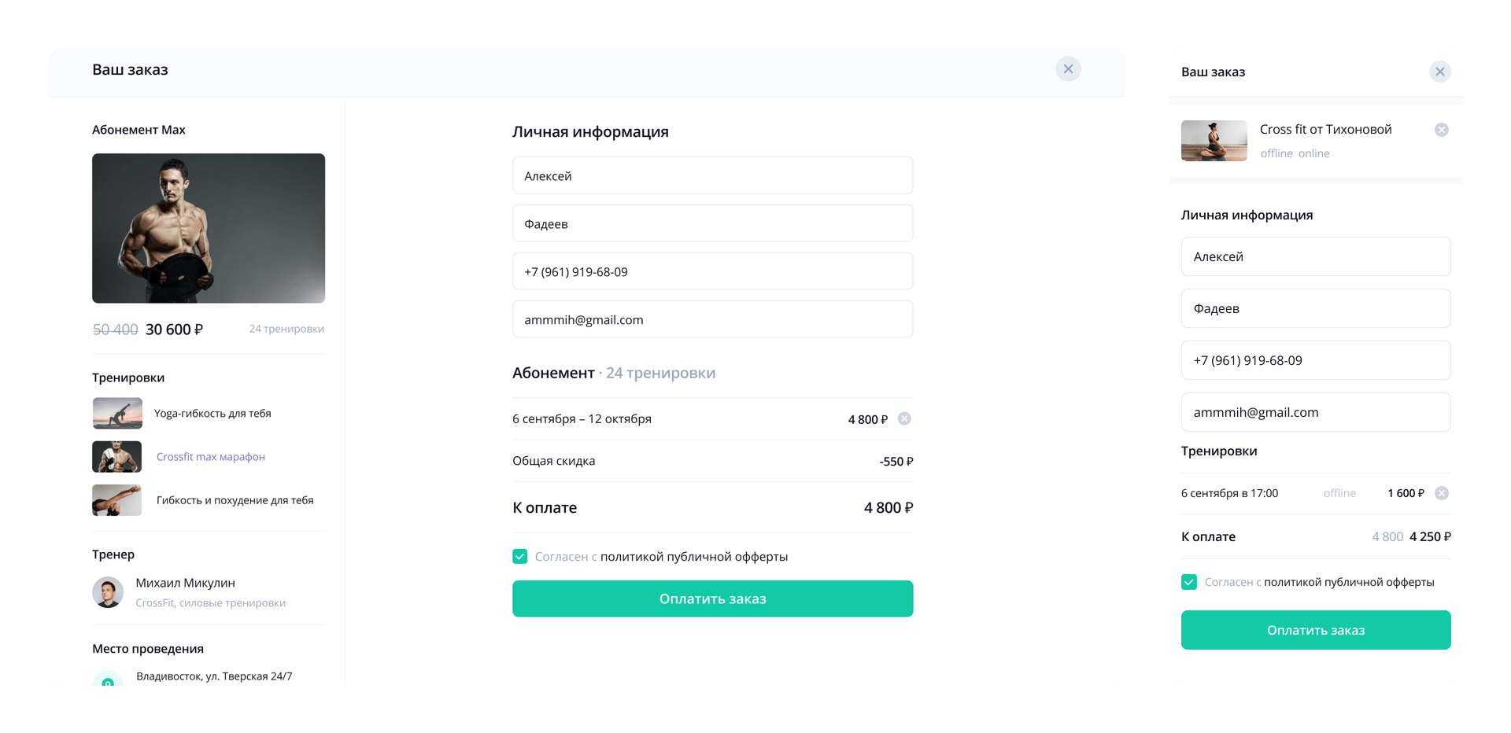Open the Yoga-гибкость для тебя thumbnail
Image resolution: width=1511 pixels, height=733 pixels.
pyautogui.click(x=117, y=413)
